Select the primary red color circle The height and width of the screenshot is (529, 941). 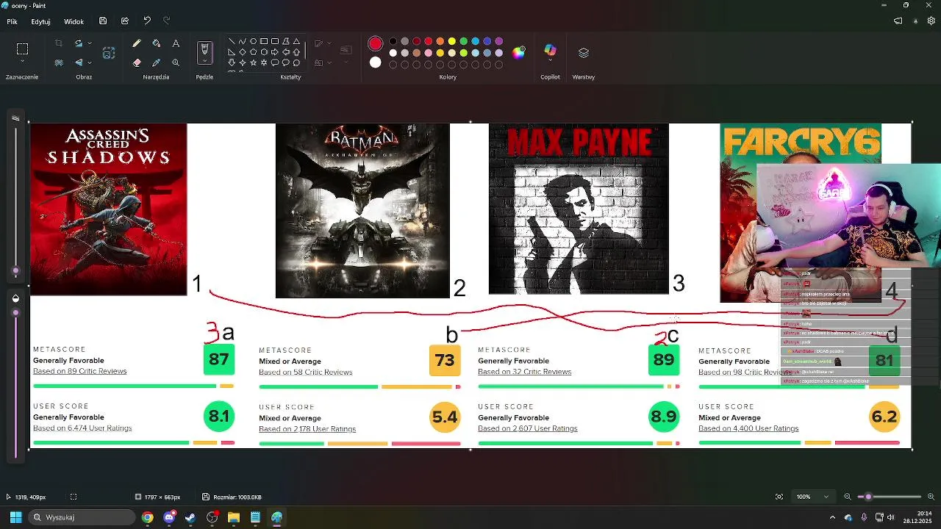(x=376, y=44)
